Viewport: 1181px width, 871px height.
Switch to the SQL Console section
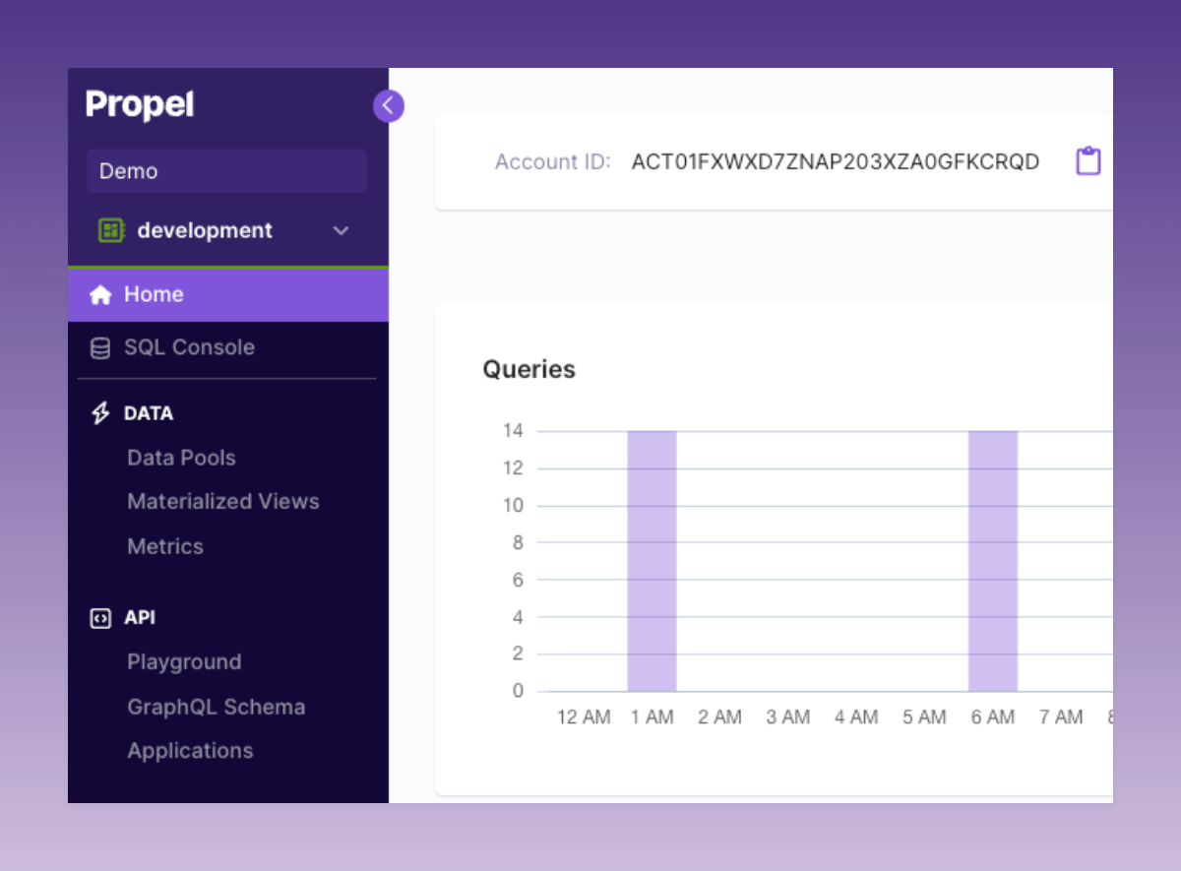pyautogui.click(x=189, y=347)
